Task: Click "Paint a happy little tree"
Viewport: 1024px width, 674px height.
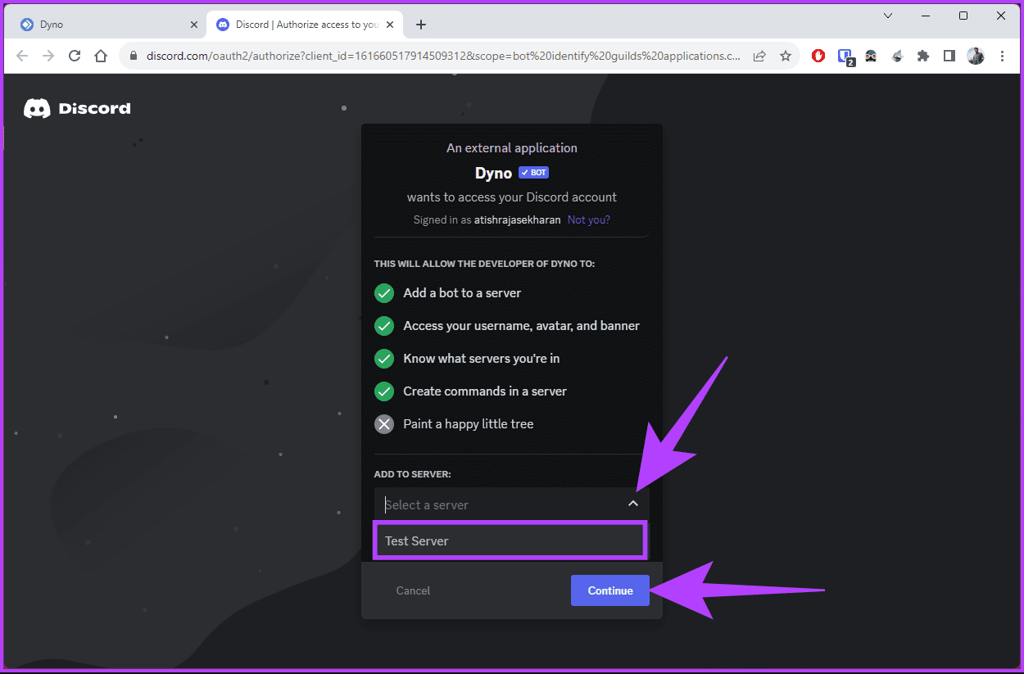Action: 469,423
